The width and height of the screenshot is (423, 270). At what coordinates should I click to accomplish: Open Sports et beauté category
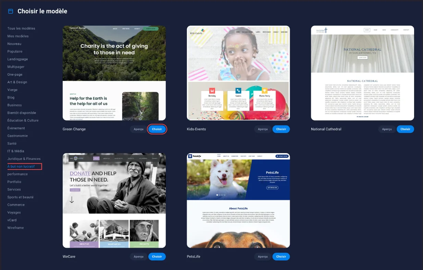pos(21,197)
